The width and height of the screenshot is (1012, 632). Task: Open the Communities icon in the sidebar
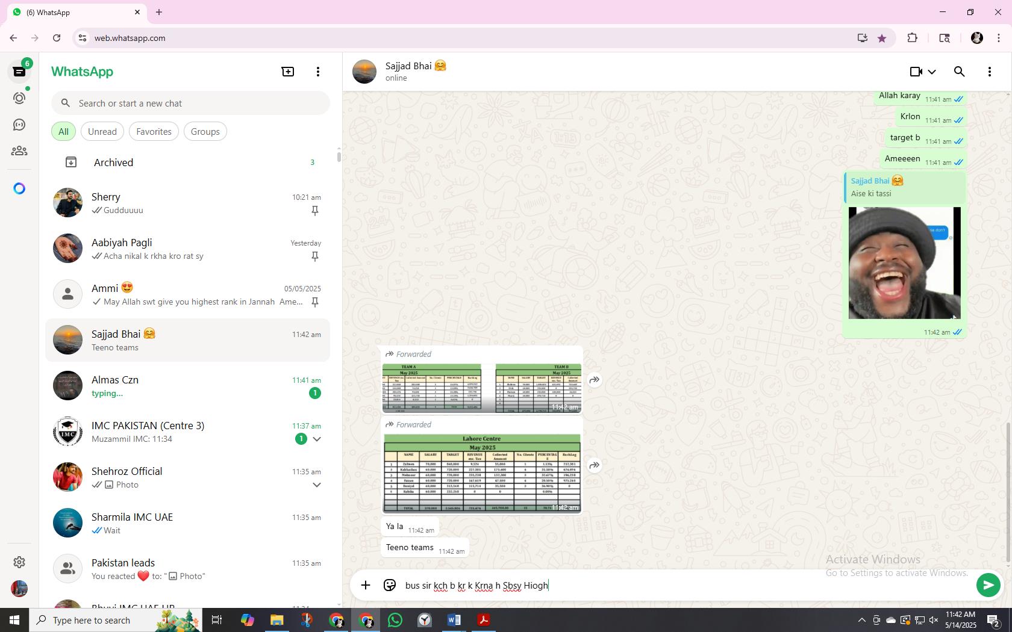19,151
